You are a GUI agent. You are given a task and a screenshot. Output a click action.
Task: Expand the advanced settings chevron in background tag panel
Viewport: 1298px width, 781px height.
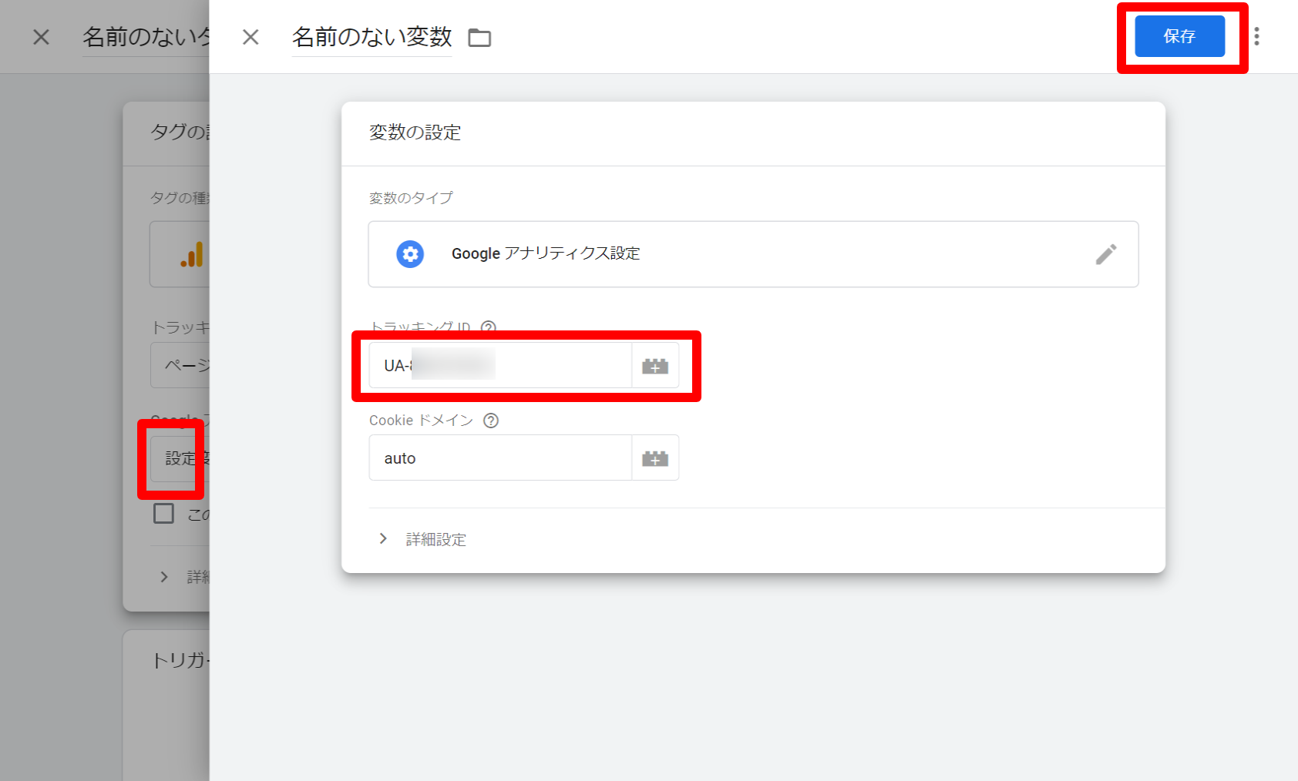point(163,577)
